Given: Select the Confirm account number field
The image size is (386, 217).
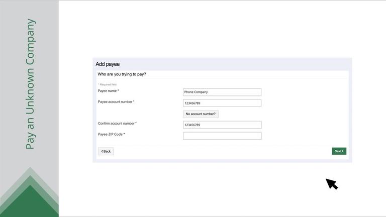Looking at the screenshot, I should coord(222,125).
